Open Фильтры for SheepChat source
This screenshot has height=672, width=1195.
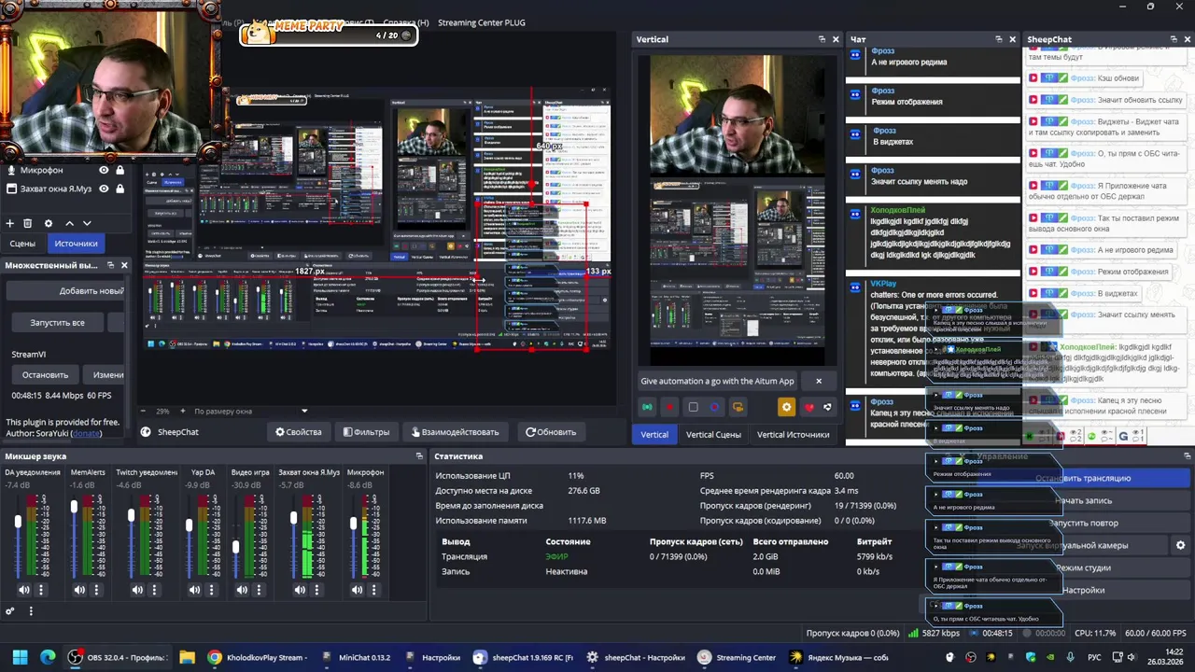point(365,432)
